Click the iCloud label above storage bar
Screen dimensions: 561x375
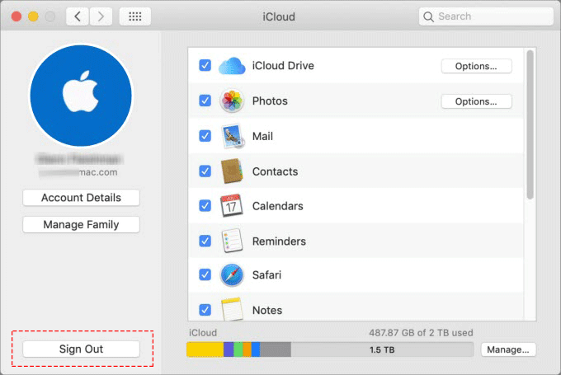203,333
